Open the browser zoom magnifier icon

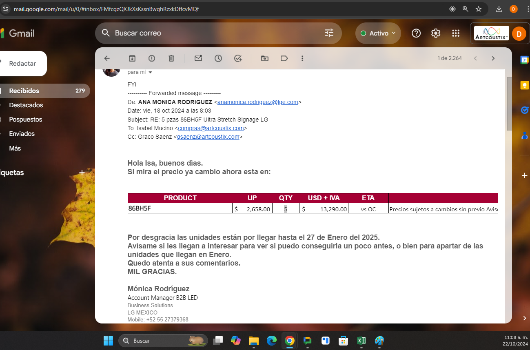(466, 9)
